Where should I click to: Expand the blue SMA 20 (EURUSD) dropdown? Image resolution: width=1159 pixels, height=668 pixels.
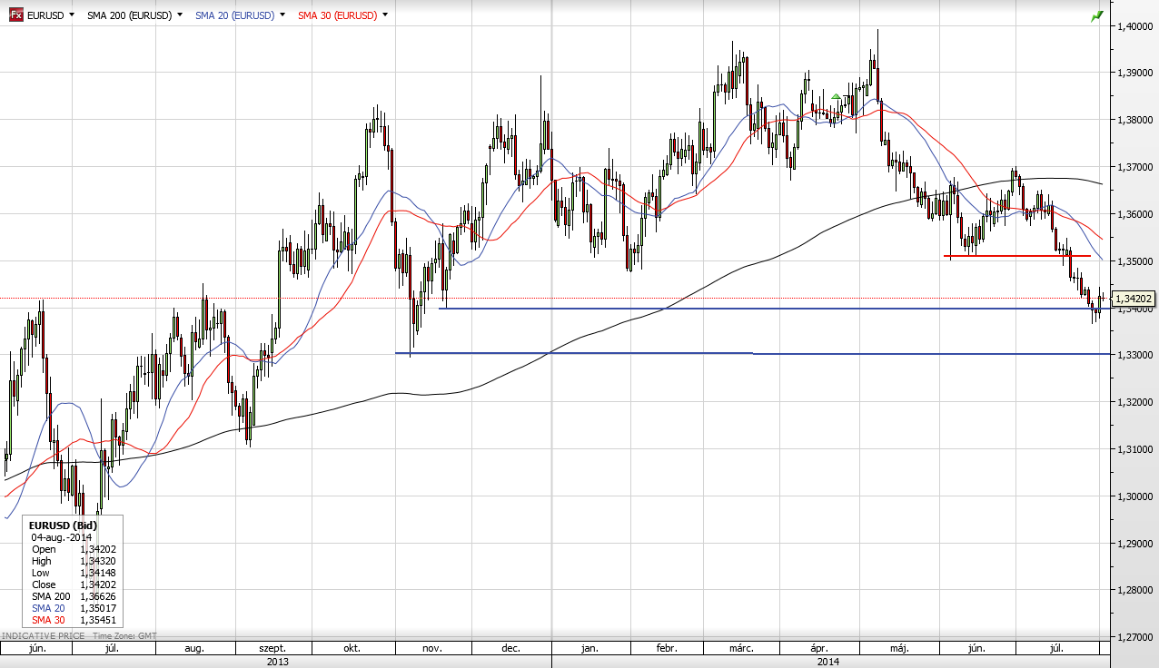tap(282, 15)
